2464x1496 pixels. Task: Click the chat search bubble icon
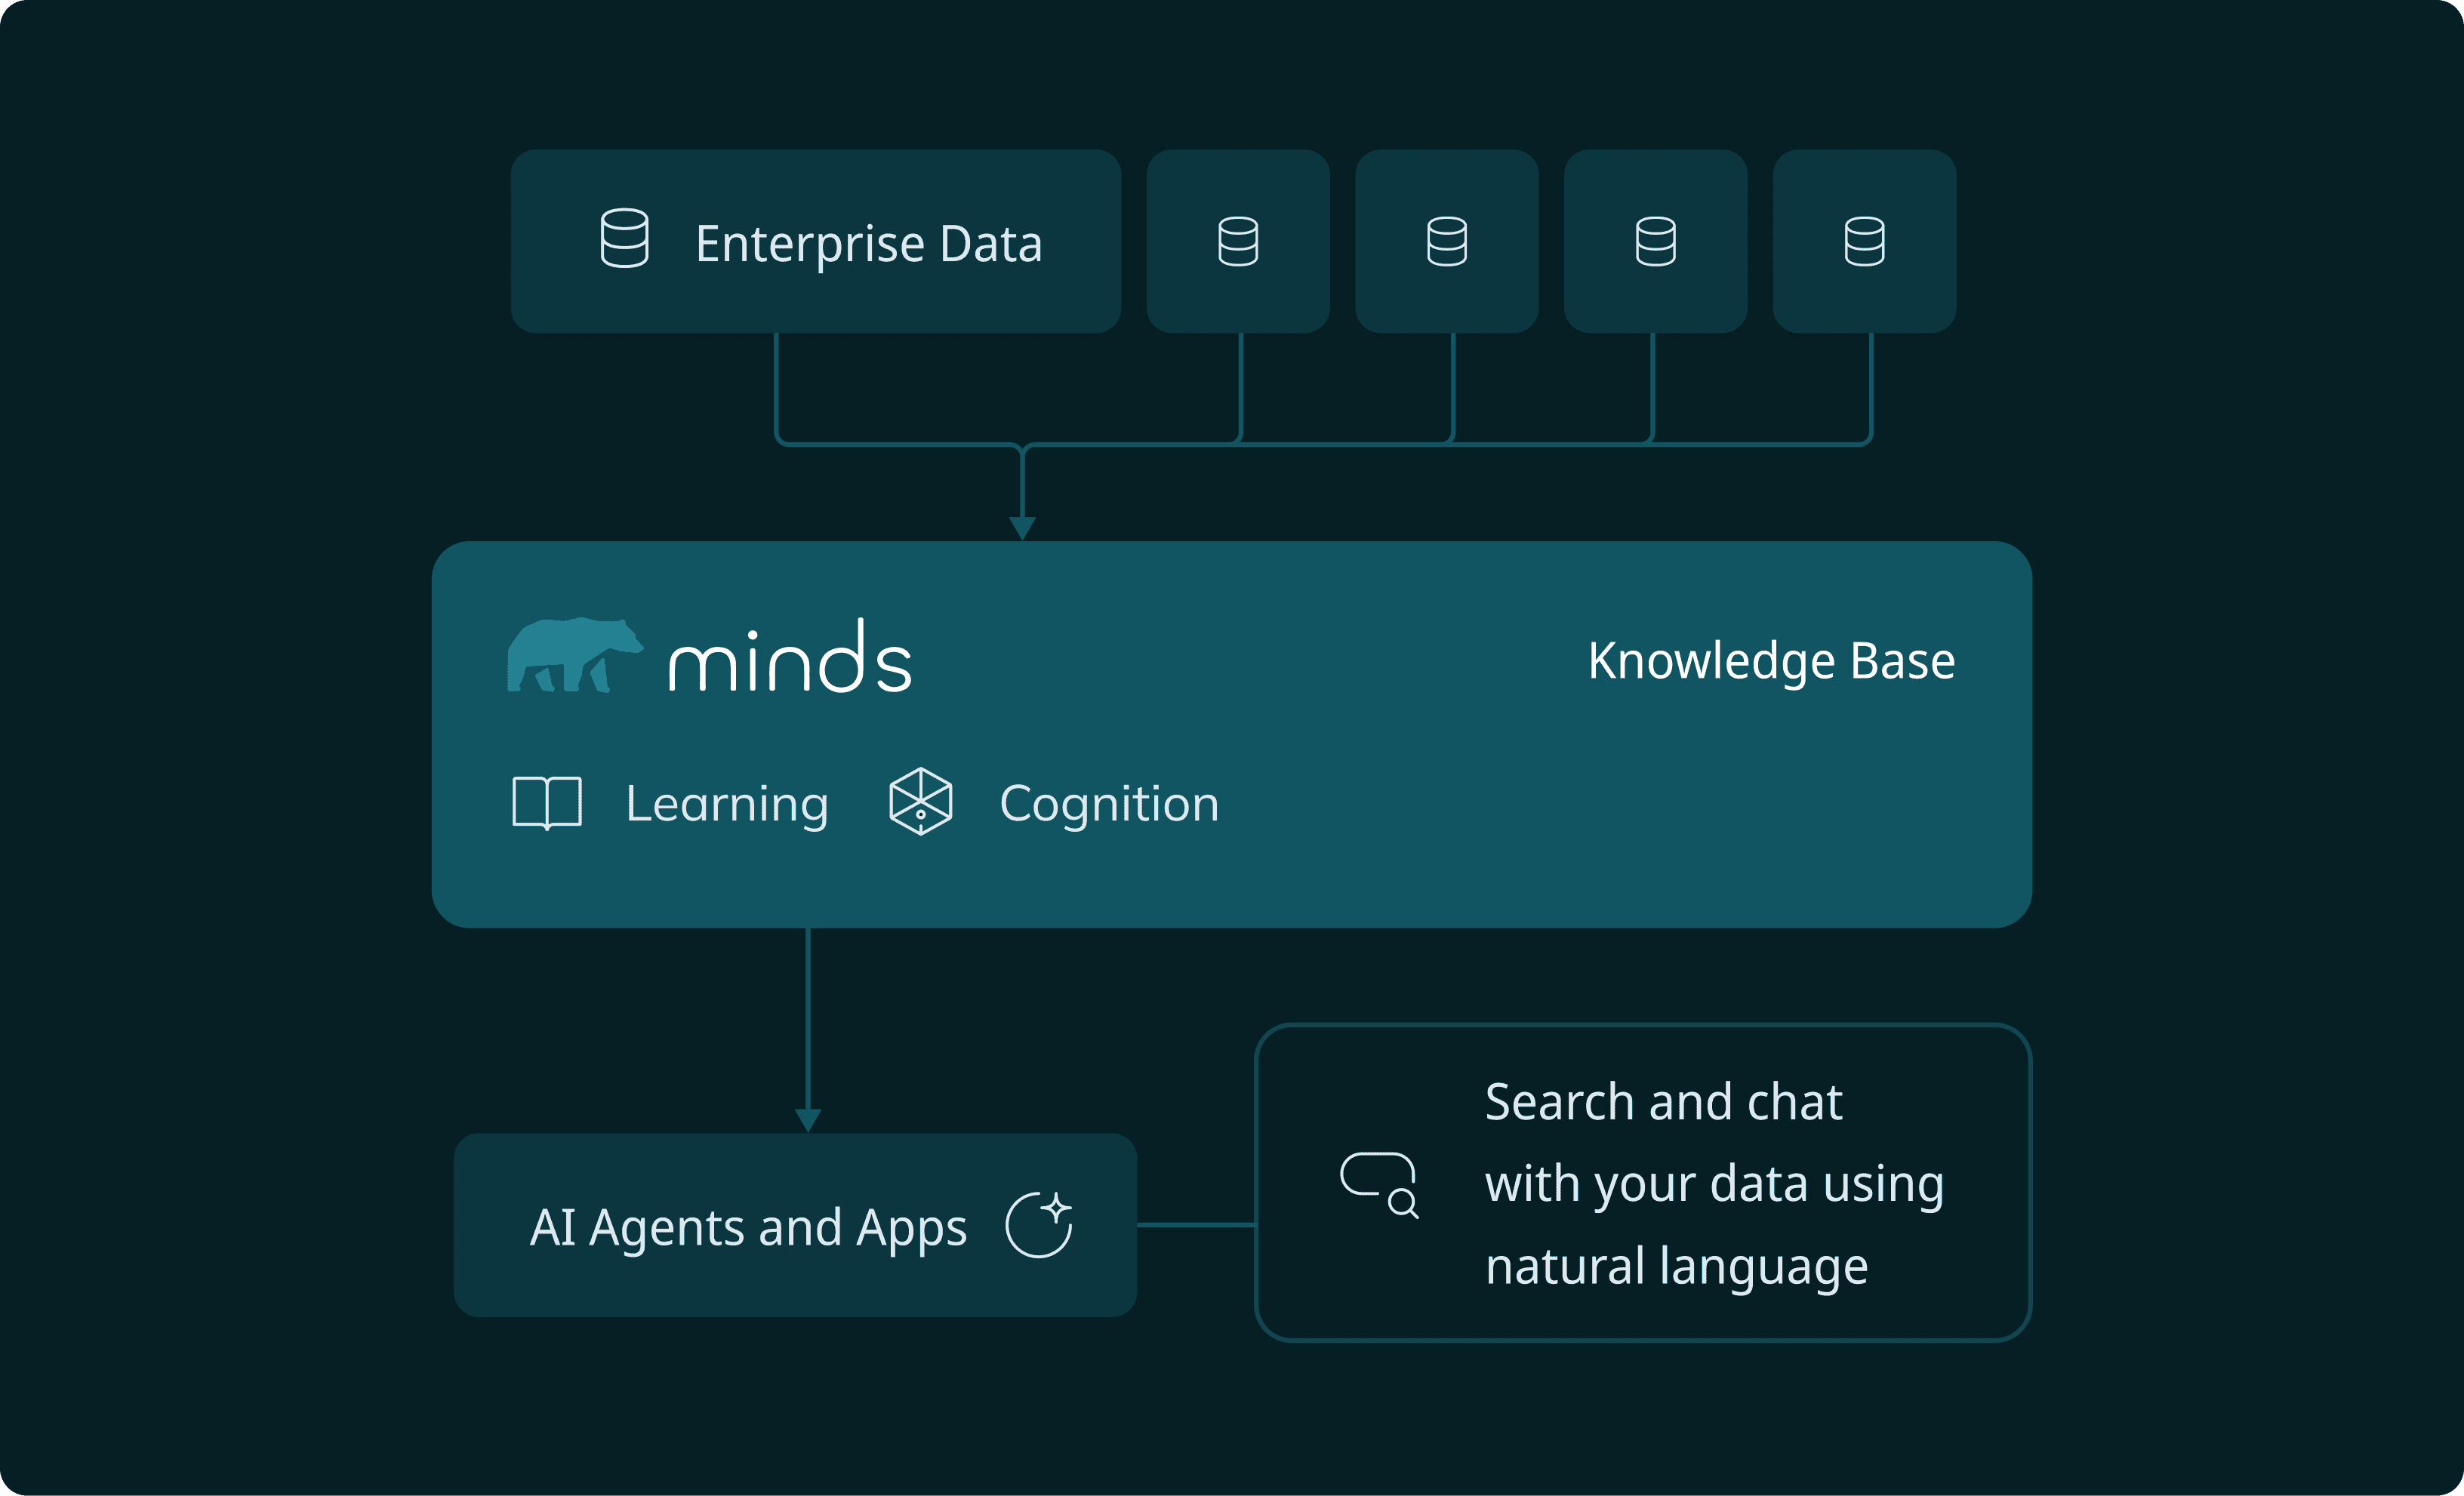tap(1379, 1185)
